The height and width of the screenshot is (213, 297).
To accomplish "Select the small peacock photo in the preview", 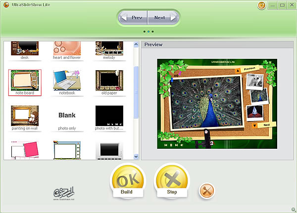I will (x=259, y=96).
